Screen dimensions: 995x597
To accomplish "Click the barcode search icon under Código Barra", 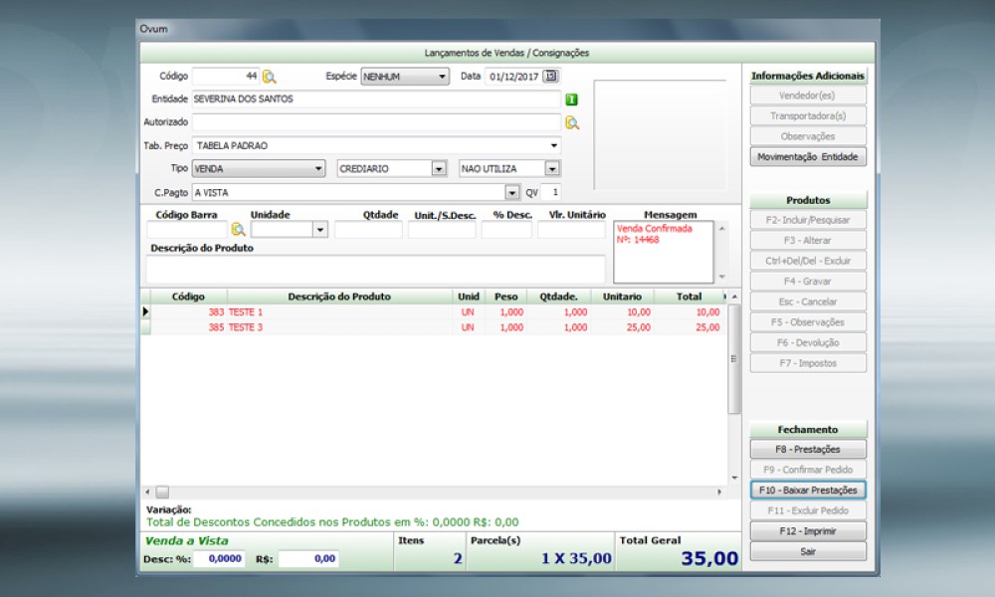I will point(238,230).
